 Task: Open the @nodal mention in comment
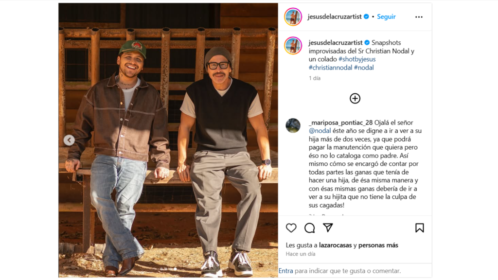[x=320, y=131]
